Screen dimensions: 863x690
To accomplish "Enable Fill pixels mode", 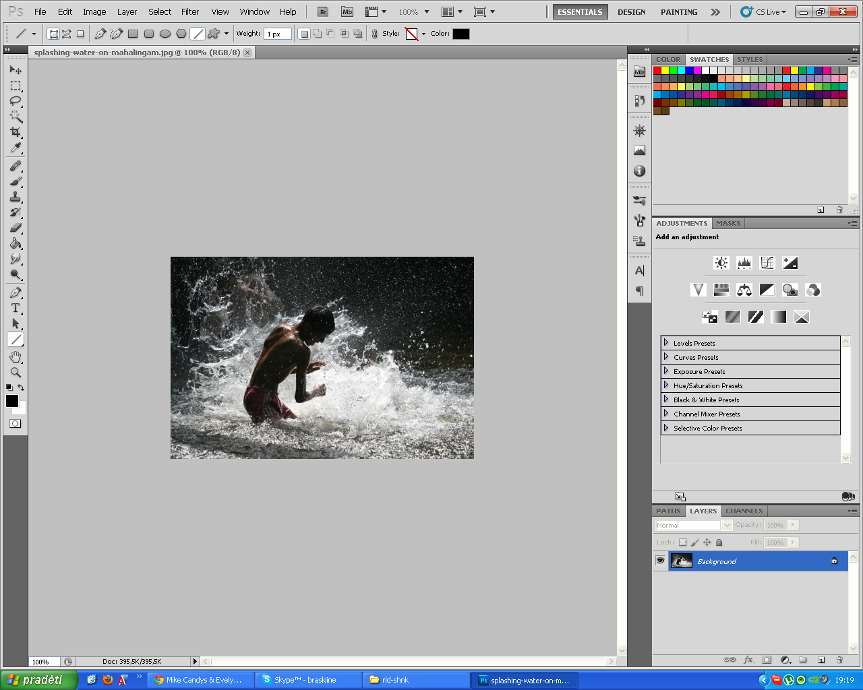I will click(80, 34).
